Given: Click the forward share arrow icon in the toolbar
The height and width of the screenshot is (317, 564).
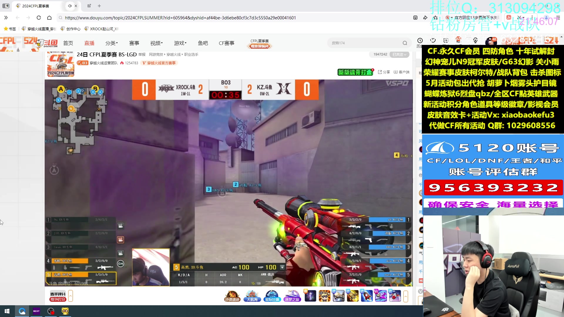Looking at the screenshot, I should click(x=425, y=18).
